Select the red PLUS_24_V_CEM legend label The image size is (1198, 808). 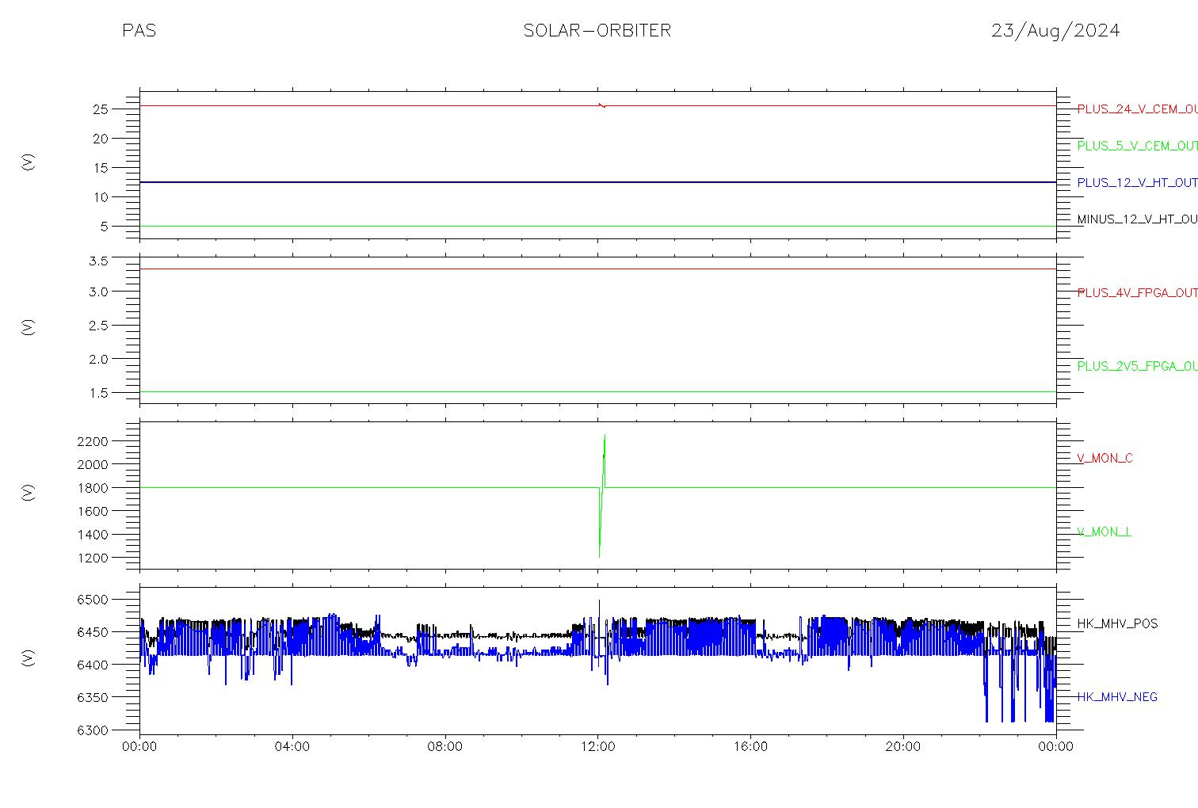1137,109
